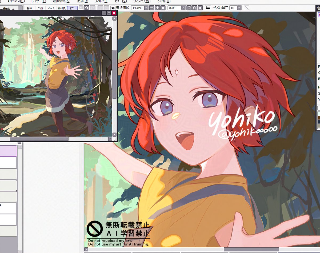This screenshot has width=320, height=253.
Task: Select the Ver.1 workspace tab
Action: 51,8
